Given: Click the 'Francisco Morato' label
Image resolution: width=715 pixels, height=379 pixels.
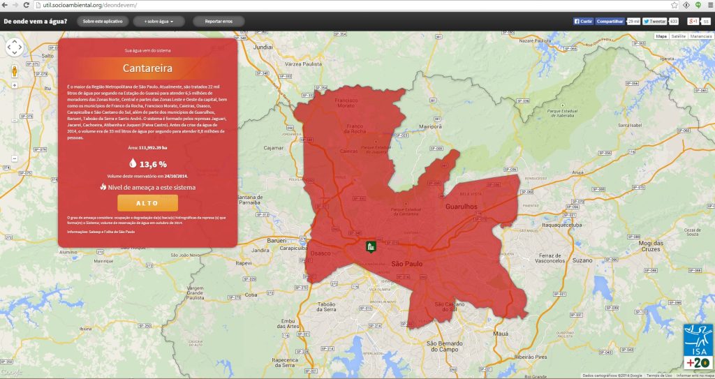Looking at the screenshot, I should click(345, 103).
